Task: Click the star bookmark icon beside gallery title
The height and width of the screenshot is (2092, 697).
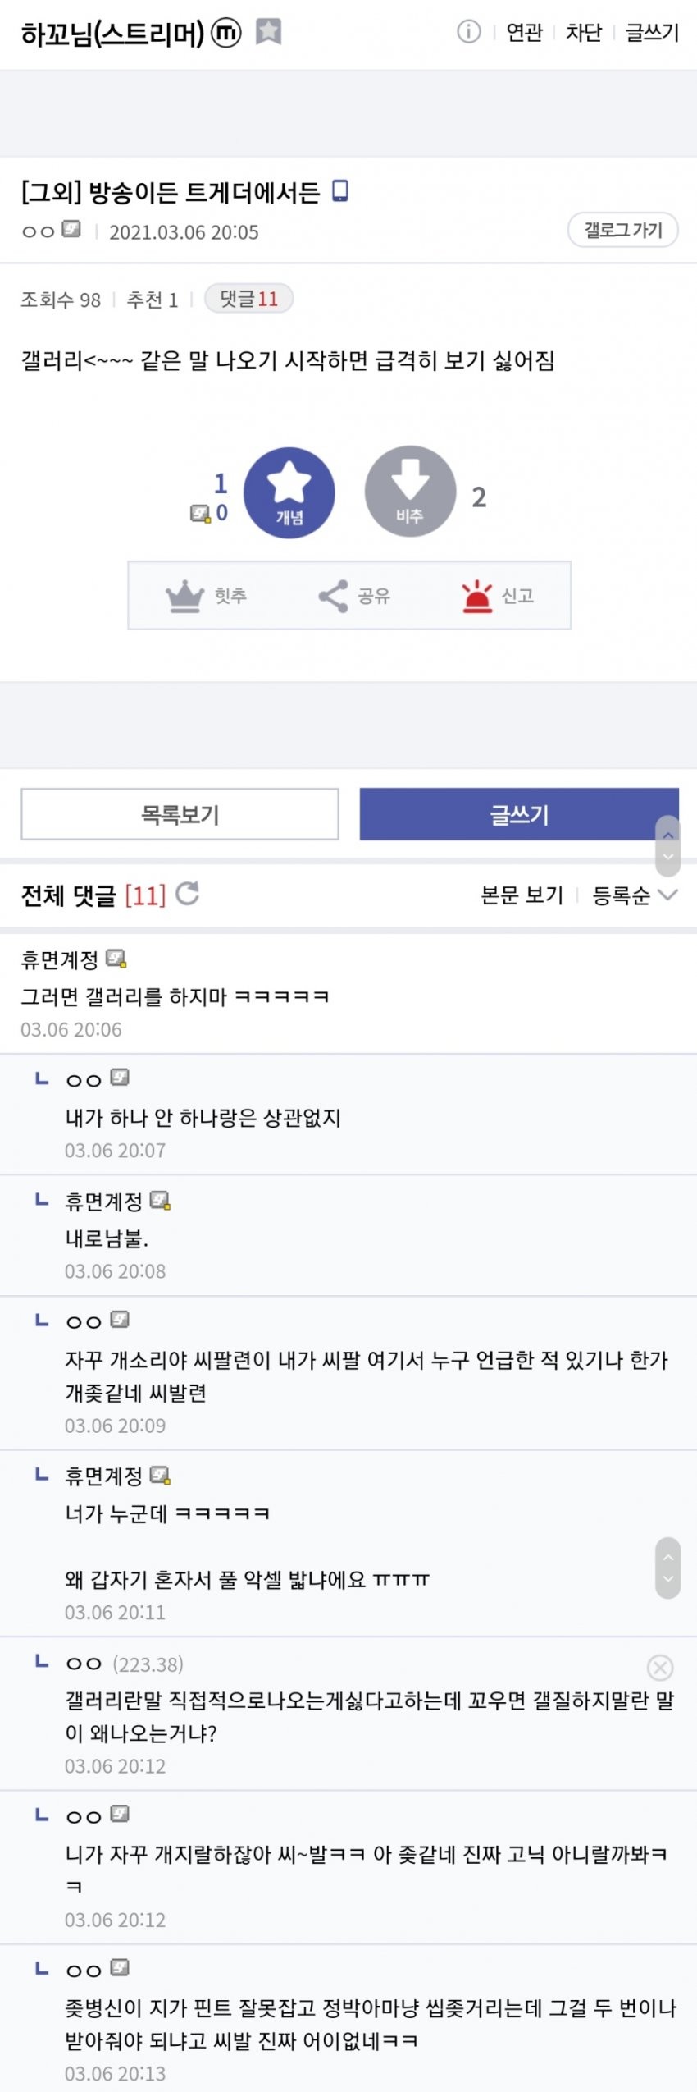Action: 268,32
